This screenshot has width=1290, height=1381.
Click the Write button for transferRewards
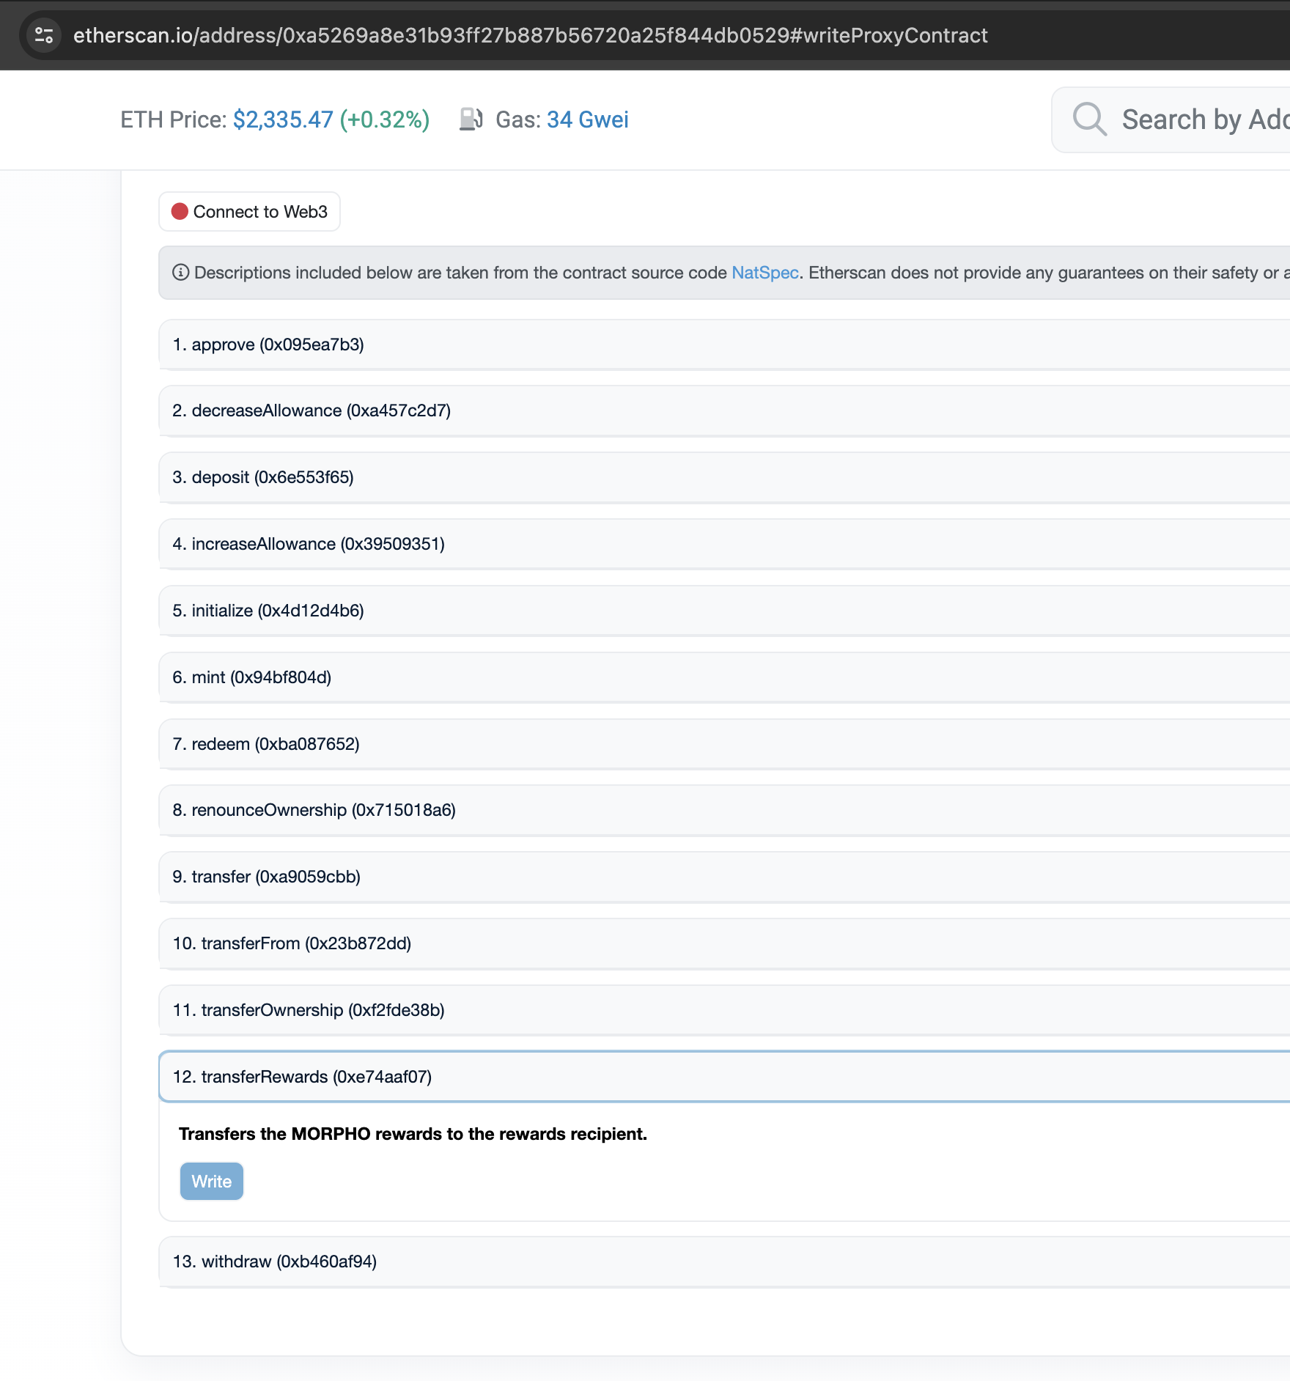tap(211, 1181)
